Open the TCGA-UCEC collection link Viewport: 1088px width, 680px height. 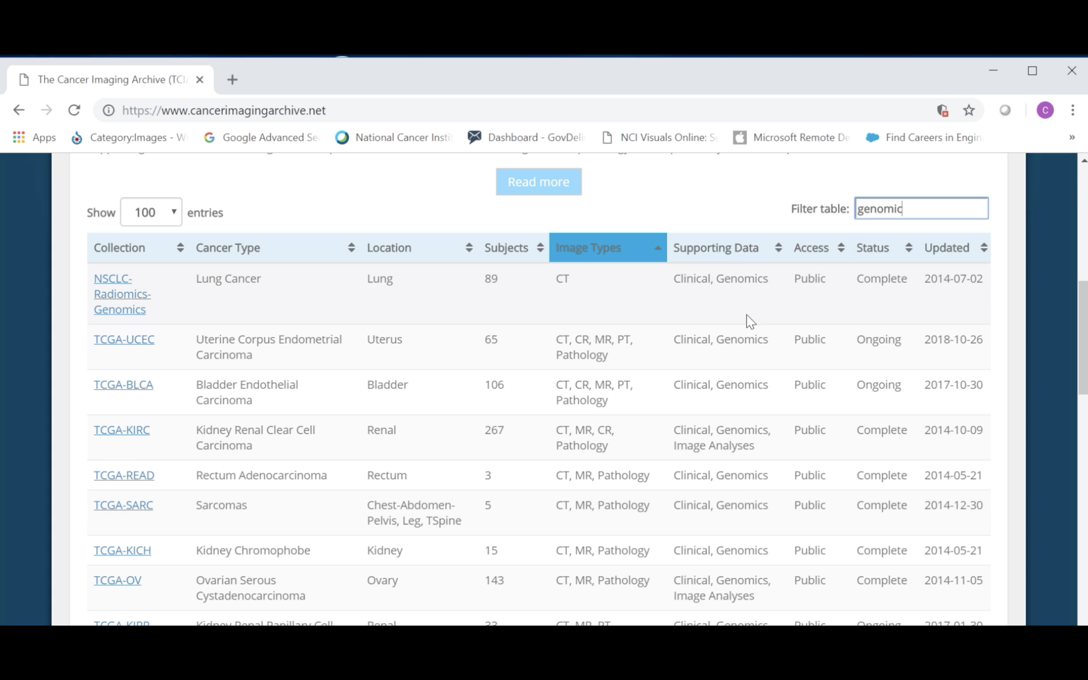click(x=124, y=339)
